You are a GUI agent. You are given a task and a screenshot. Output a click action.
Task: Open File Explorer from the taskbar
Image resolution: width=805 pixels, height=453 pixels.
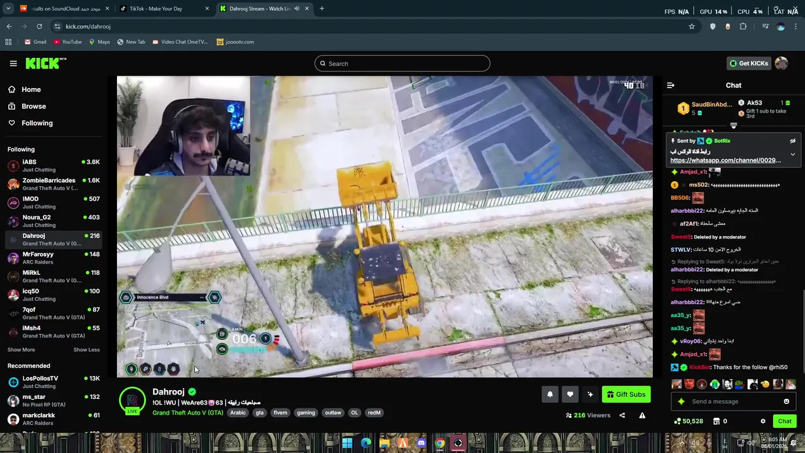(x=384, y=443)
